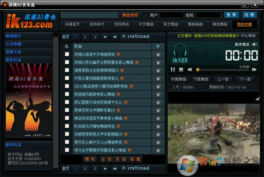The image size is (264, 177).
Task: Go to next page in bottom pager
Action: coord(105,168)
